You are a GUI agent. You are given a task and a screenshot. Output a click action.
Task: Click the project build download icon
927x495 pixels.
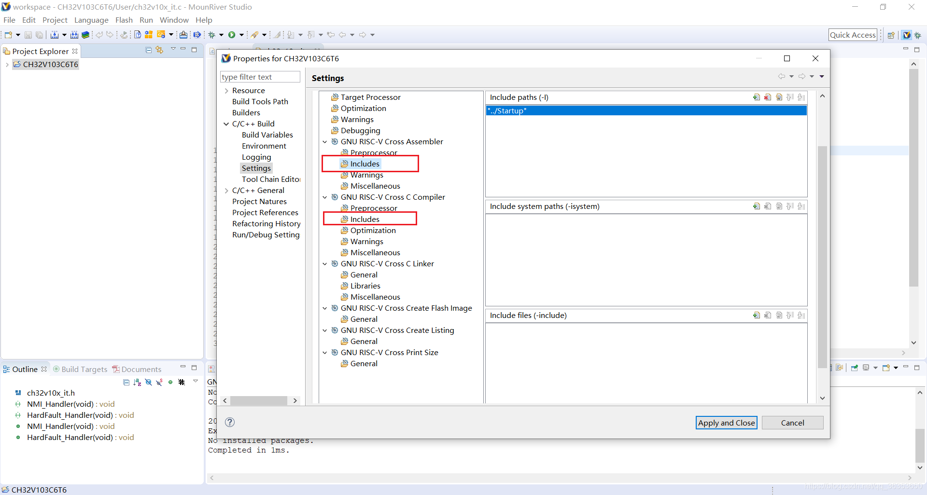(54, 35)
